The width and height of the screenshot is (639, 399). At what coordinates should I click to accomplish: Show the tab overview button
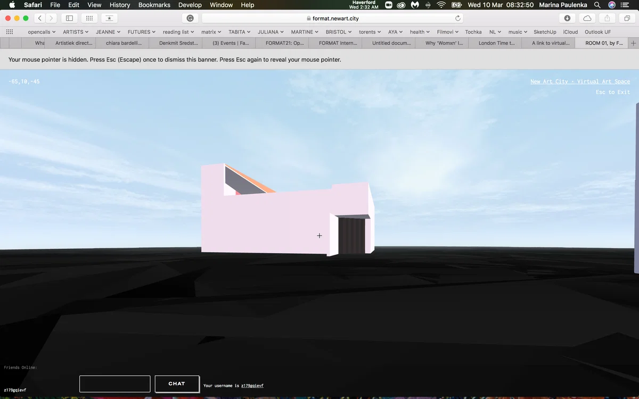click(627, 18)
